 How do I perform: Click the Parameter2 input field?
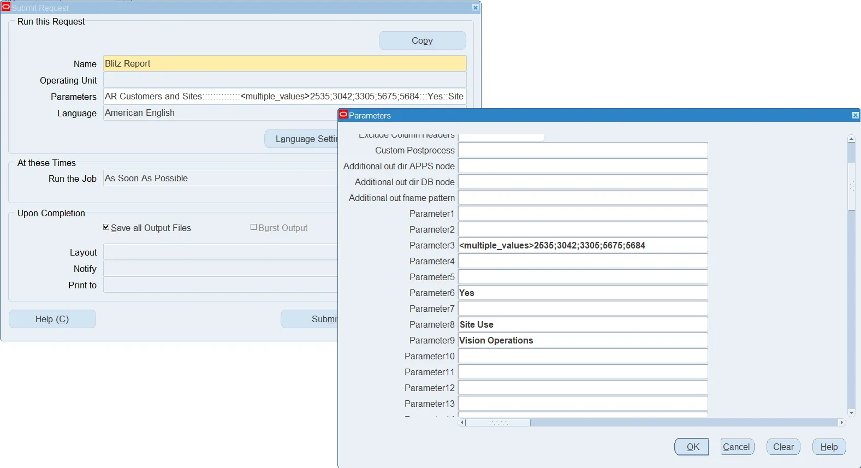(x=583, y=229)
